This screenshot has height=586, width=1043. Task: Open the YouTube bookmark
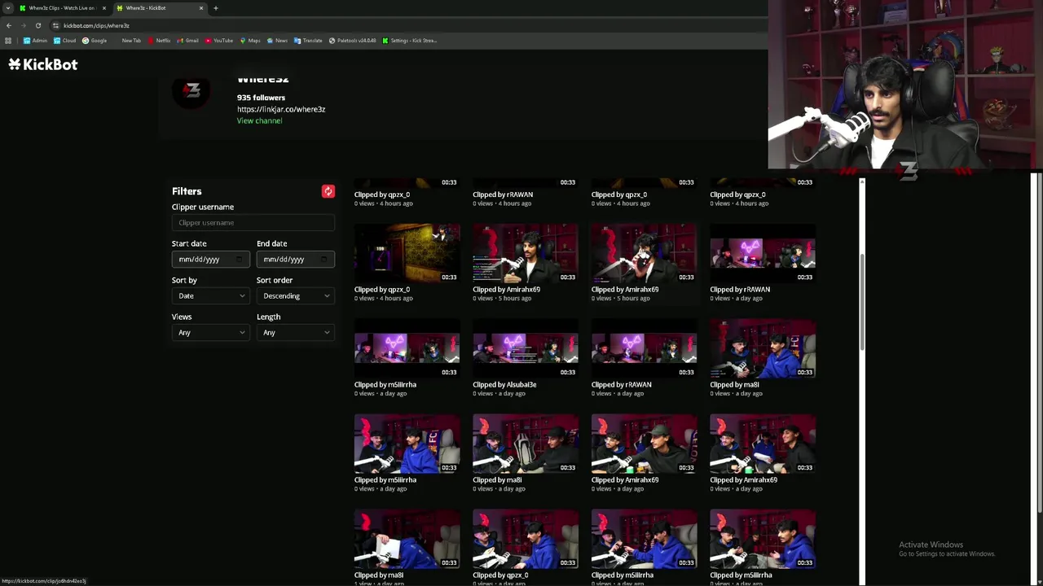(219, 40)
